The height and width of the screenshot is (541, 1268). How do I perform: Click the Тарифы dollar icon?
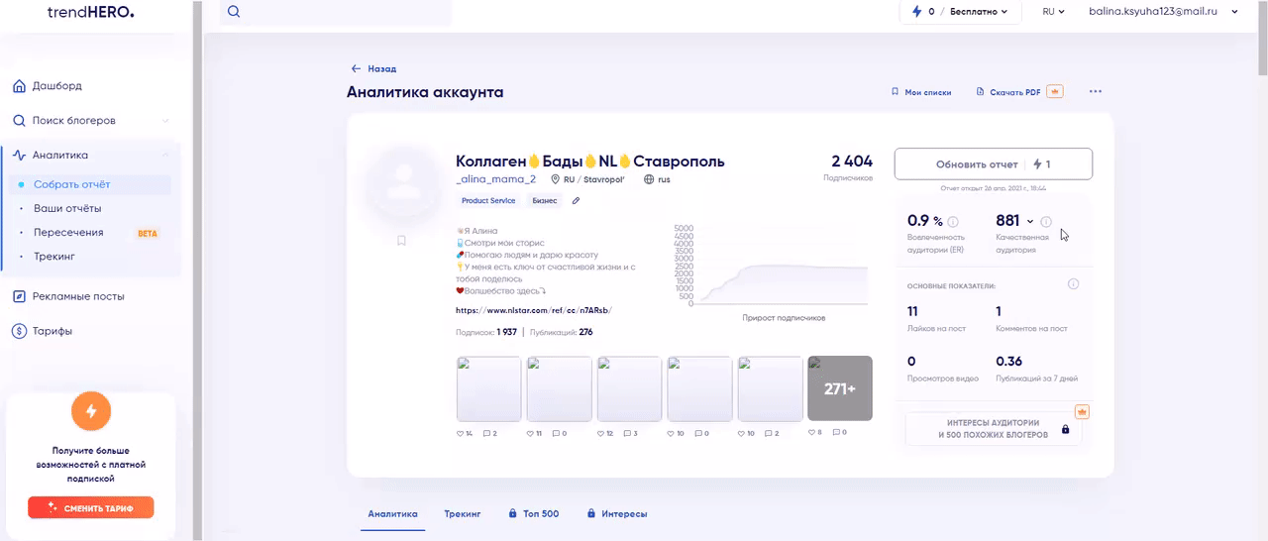pyautogui.click(x=19, y=331)
